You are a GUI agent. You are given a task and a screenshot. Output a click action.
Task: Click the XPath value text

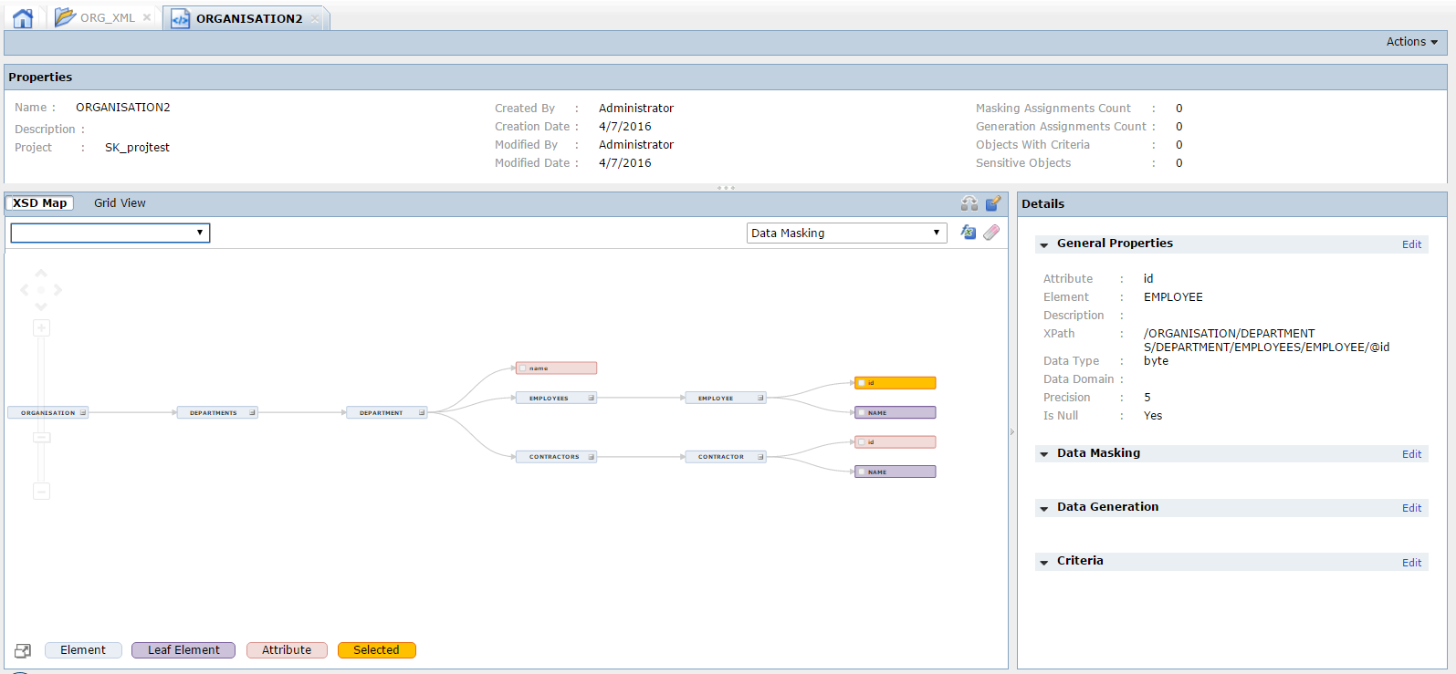point(1266,340)
